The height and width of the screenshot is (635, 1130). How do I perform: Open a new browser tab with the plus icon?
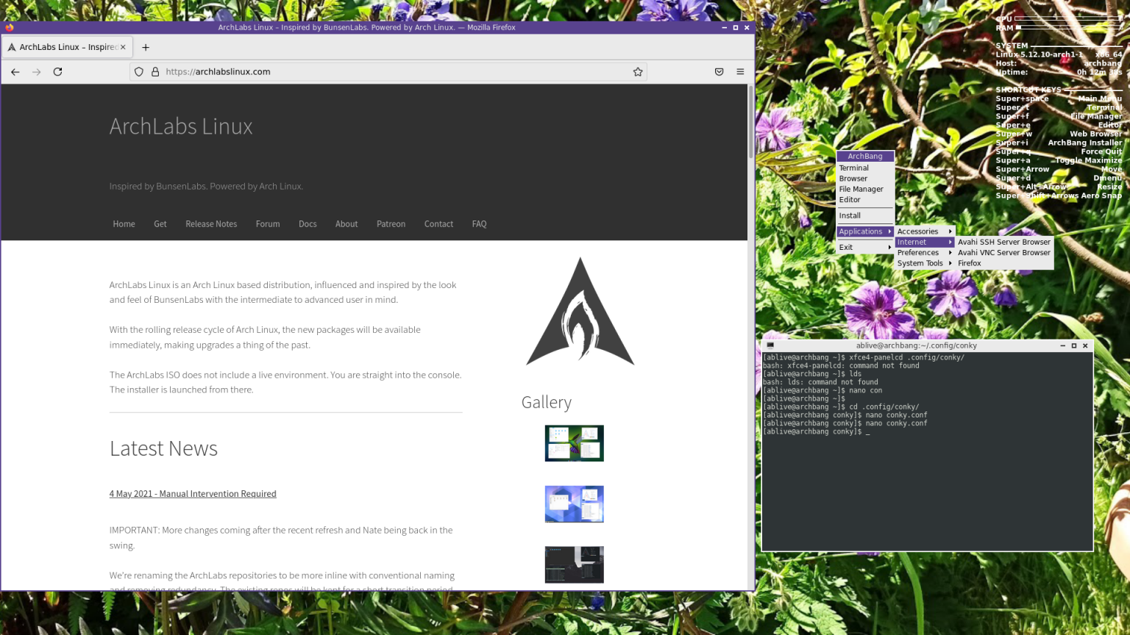(x=145, y=47)
